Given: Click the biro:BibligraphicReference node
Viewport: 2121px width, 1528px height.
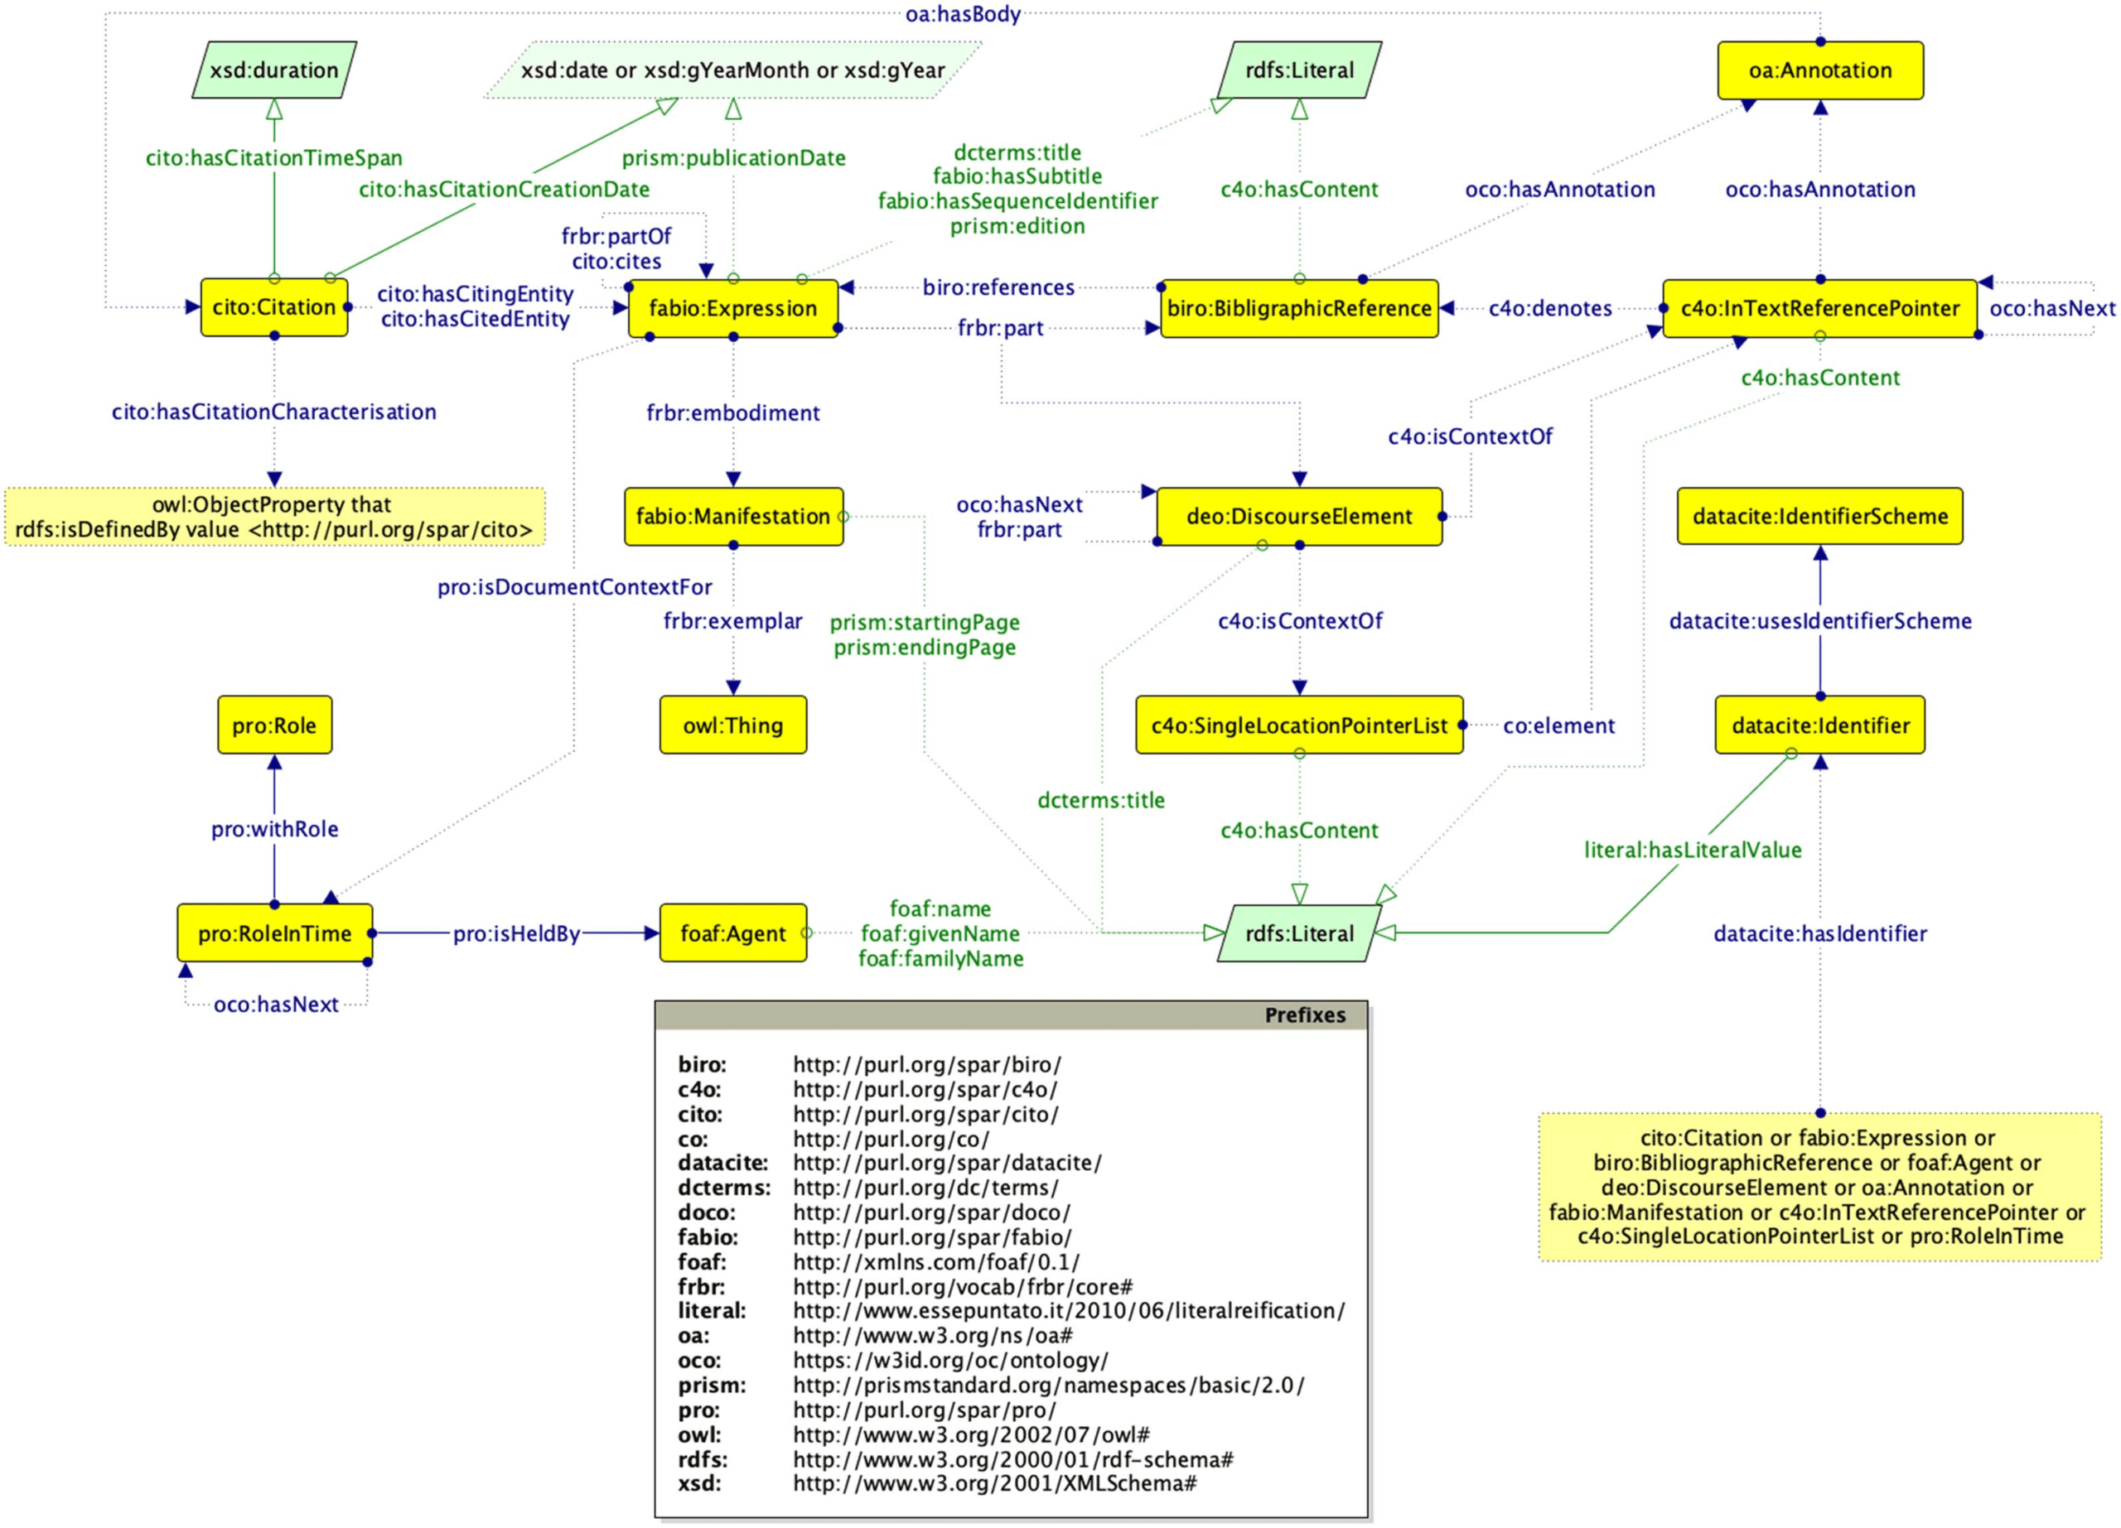Looking at the screenshot, I should point(1299,308).
